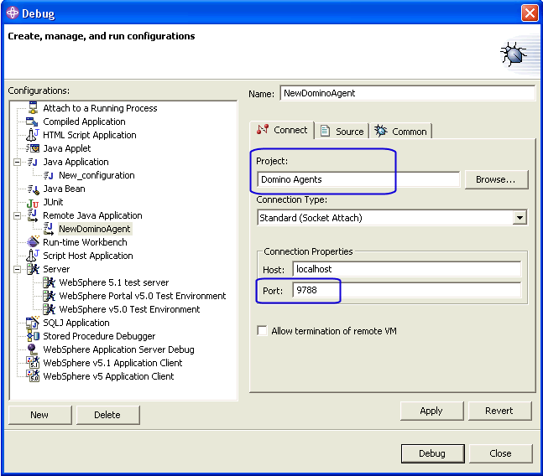Click the WebSphere Portal v5.0 Test Environment icon
The image size is (543, 476).
(x=50, y=296)
